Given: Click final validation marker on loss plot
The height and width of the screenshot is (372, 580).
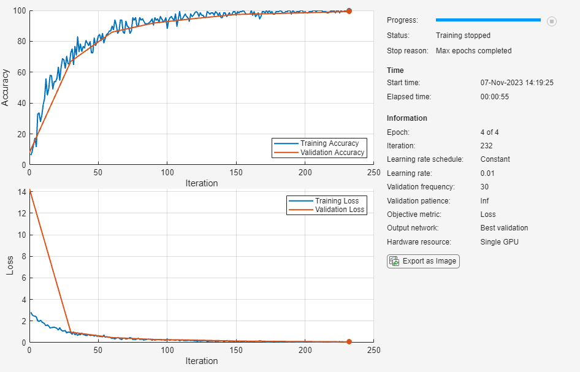Looking at the screenshot, I should (x=349, y=341).
